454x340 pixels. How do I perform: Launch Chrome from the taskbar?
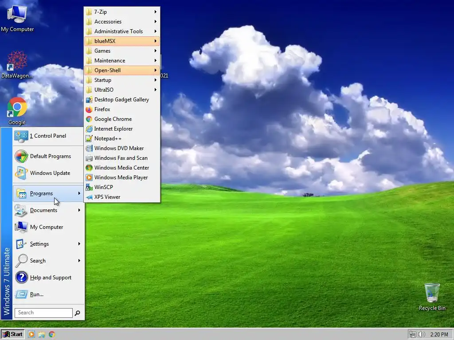(x=52, y=335)
